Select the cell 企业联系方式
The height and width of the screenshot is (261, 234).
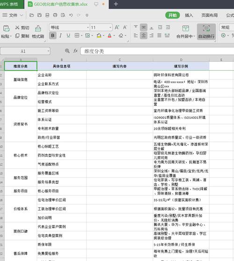pyautogui.click(x=62, y=84)
